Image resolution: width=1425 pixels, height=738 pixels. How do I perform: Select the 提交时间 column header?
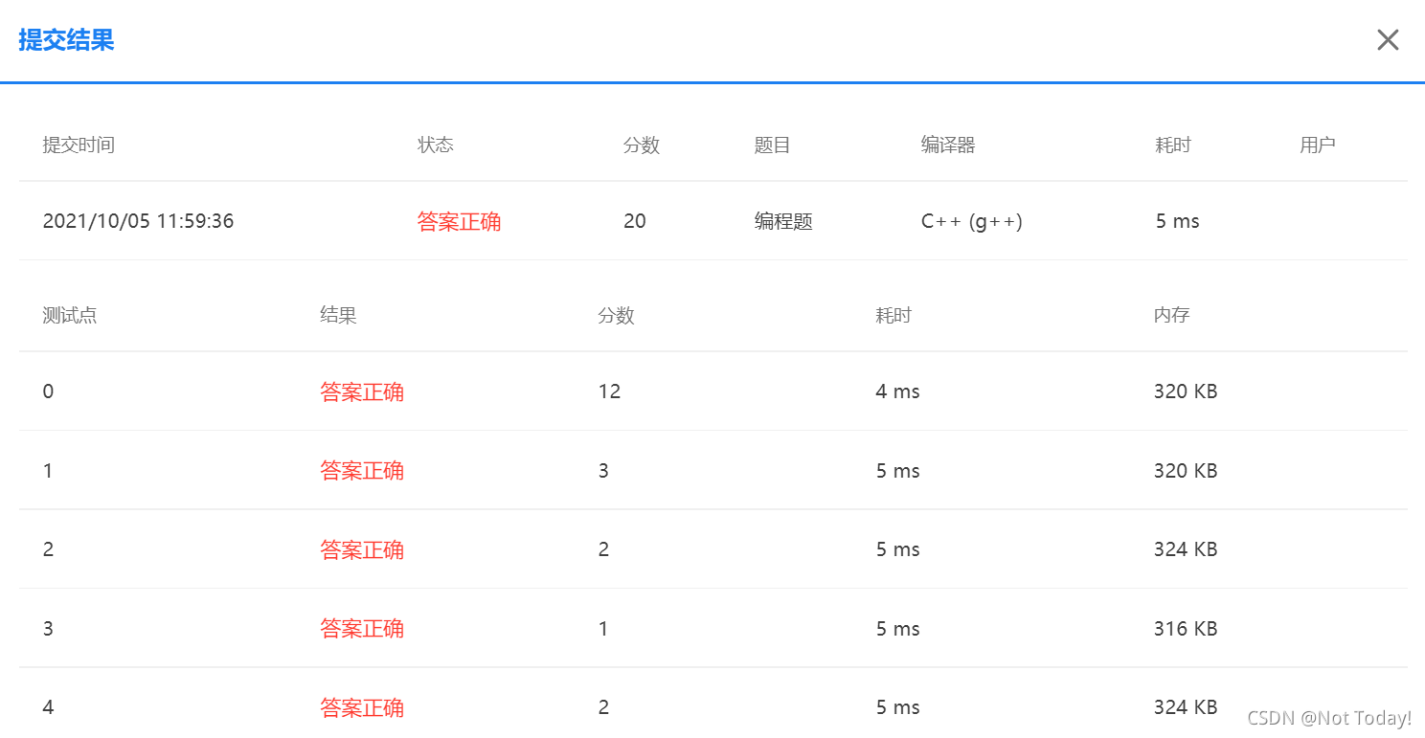(x=79, y=145)
